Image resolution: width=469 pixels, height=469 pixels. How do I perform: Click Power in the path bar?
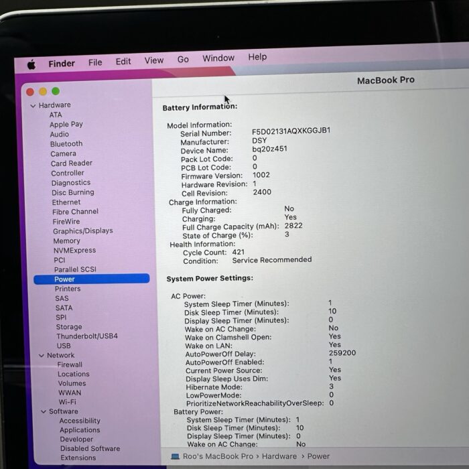[318, 456]
